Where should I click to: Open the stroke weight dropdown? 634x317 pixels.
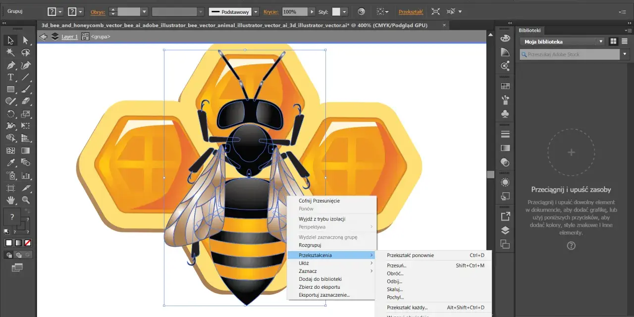click(144, 11)
